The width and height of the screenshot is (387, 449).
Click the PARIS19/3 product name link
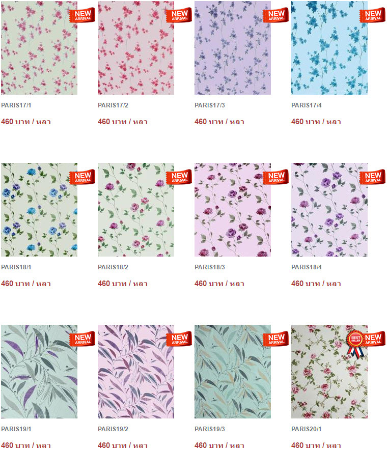point(210,429)
